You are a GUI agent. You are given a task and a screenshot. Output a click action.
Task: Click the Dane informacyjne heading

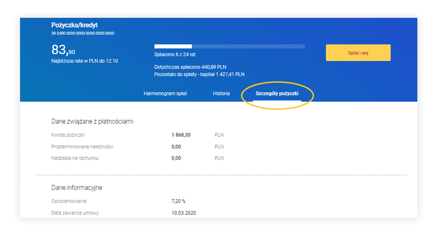coord(77,188)
